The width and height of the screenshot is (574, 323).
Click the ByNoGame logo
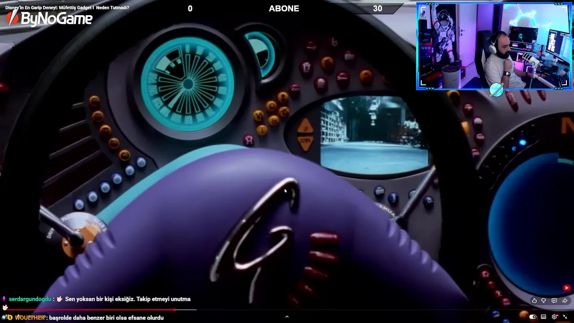click(49, 18)
